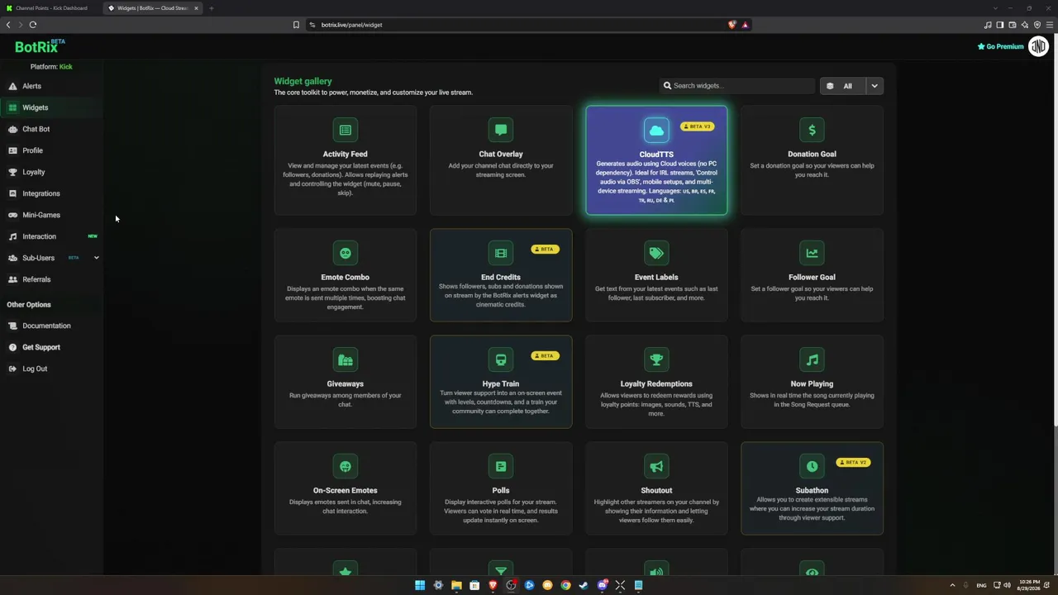This screenshot has height=595, width=1058.
Task: Click the Event Labels tag icon
Action: point(656,253)
